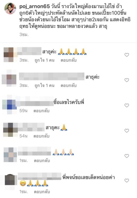Open avatar of the last commenter

(11, 180)
